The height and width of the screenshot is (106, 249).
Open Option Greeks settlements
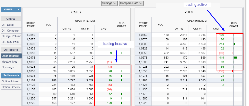click(x=11, y=87)
